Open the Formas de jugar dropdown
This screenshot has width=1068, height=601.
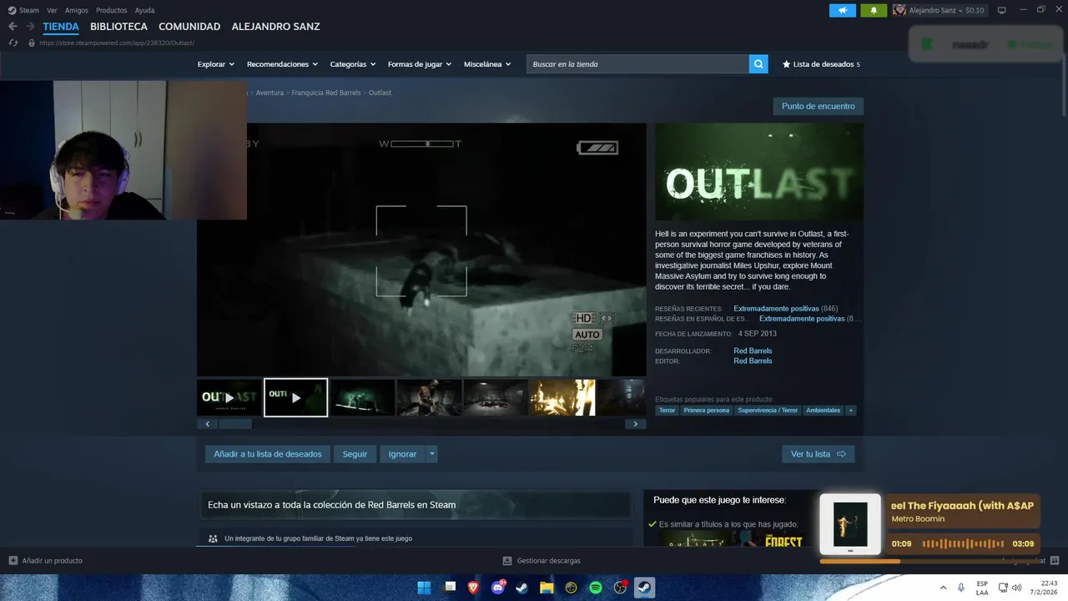click(419, 64)
